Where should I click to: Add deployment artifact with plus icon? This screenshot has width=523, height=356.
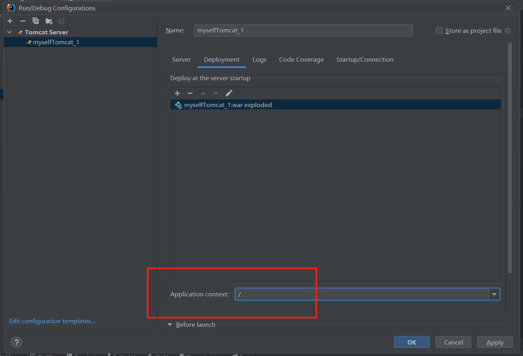pyautogui.click(x=177, y=93)
